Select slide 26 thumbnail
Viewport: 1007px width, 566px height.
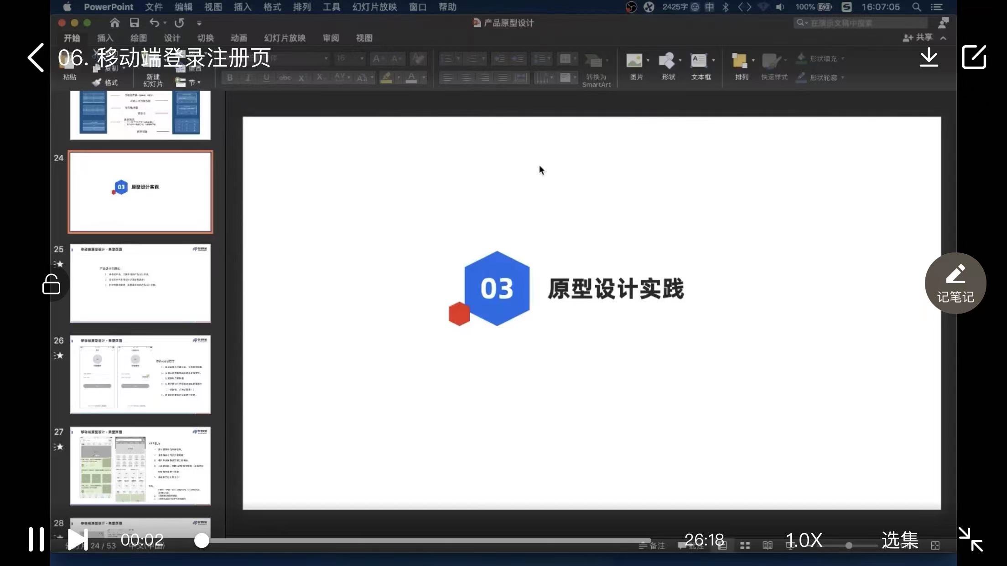pyautogui.click(x=140, y=374)
